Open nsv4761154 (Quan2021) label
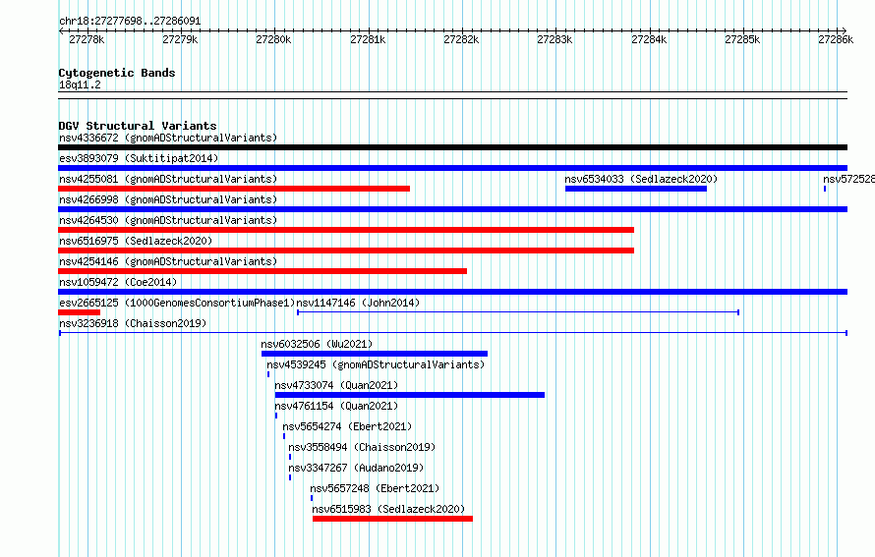 (336, 406)
